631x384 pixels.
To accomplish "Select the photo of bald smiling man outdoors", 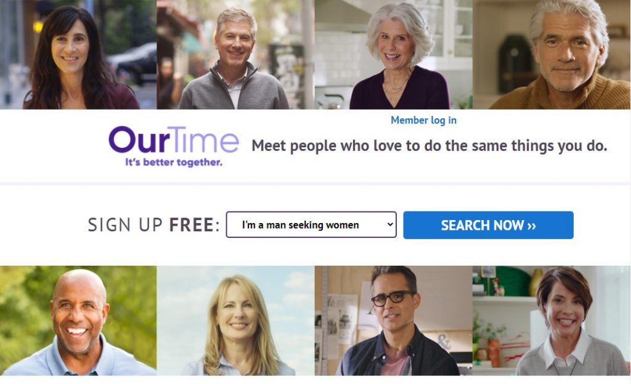I will [78, 321].
